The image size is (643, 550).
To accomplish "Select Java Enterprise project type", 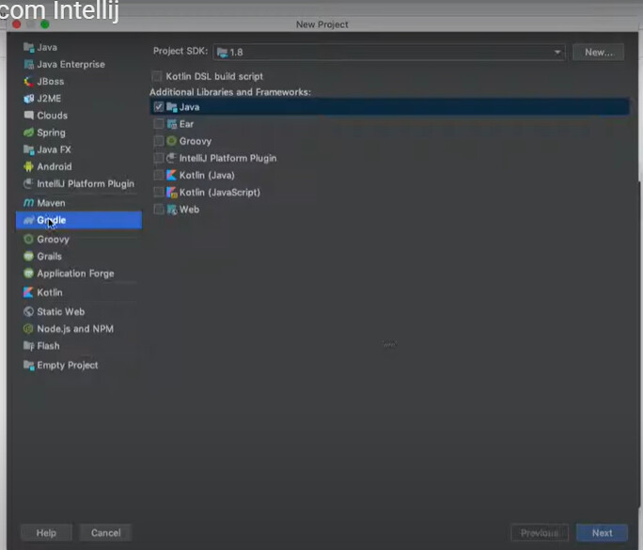I will 71,64.
